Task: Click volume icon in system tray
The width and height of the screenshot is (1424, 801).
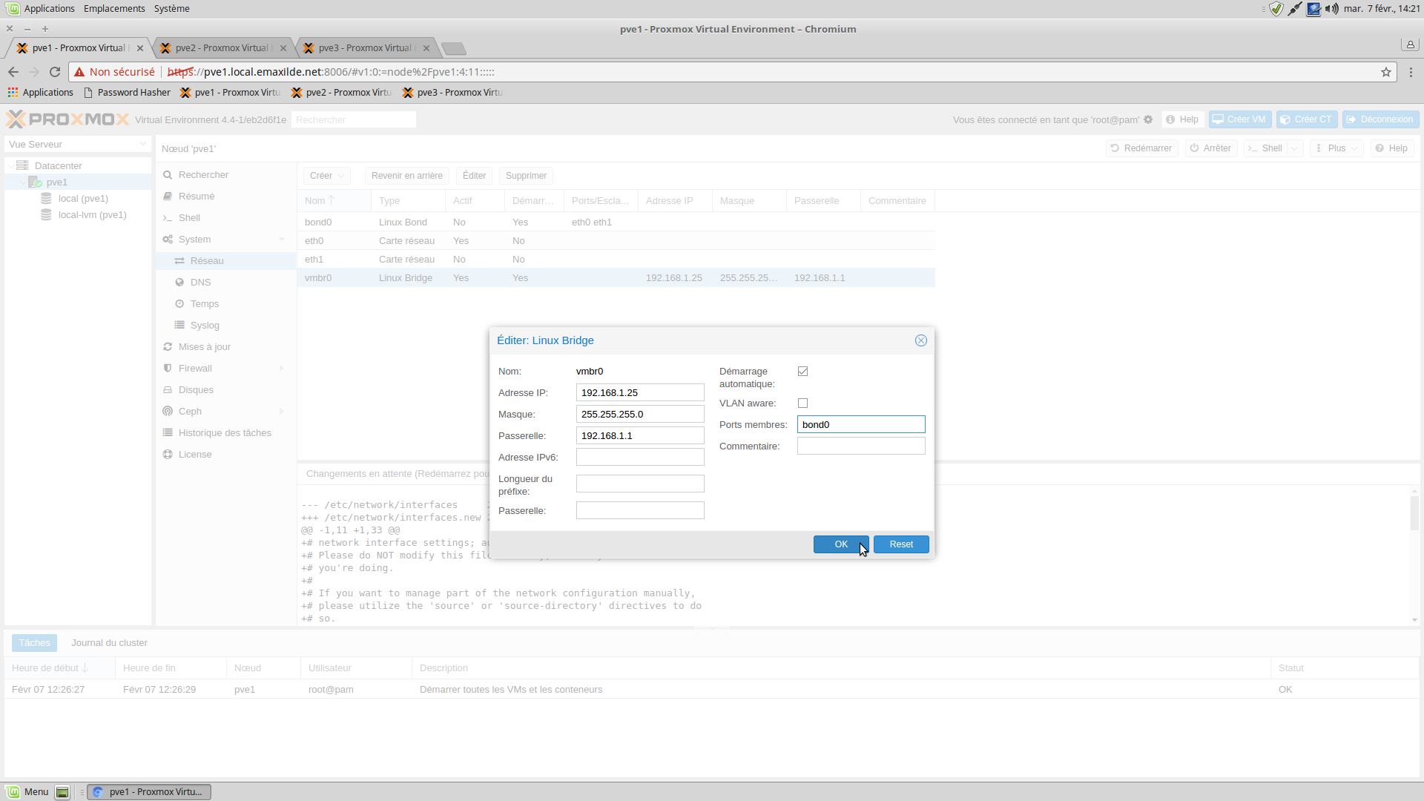Action: 1332,9
